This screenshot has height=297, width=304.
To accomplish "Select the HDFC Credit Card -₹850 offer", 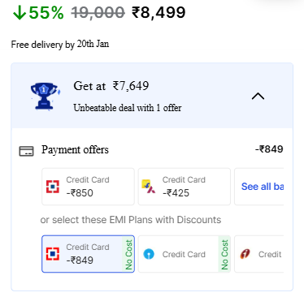I will (x=88, y=187).
